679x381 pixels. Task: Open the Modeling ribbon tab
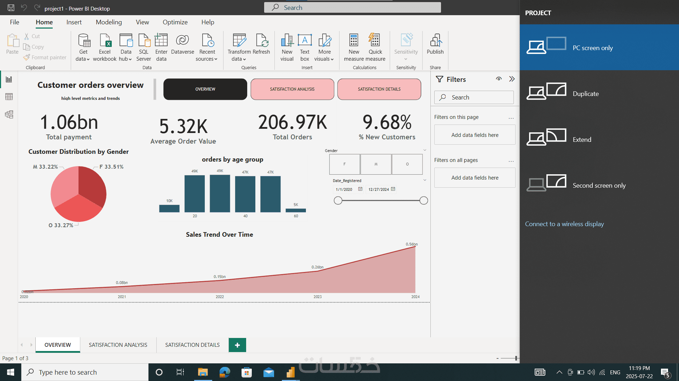click(109, 22)
